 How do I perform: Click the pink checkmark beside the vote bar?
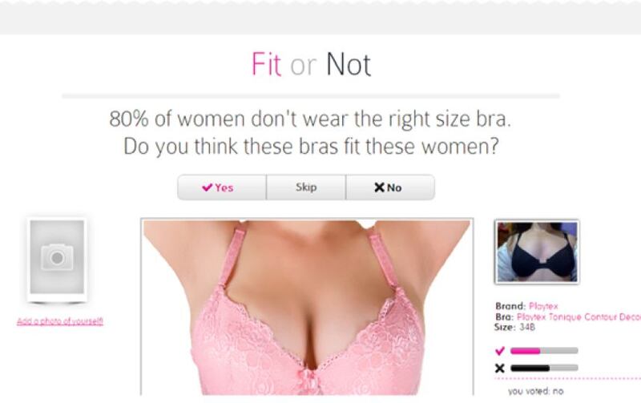499,351
